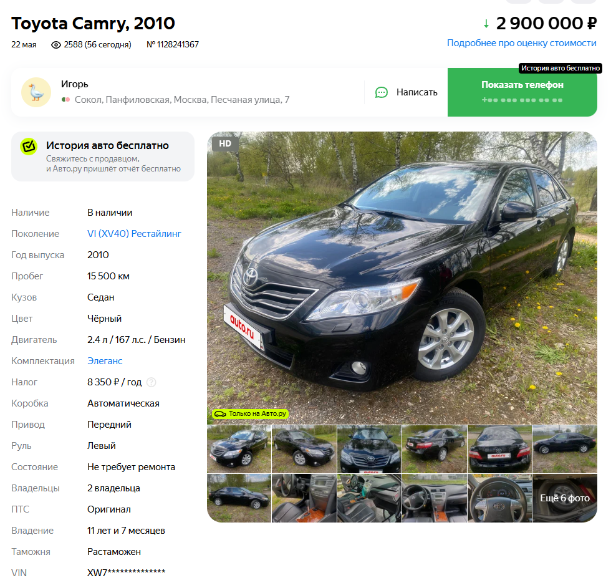Click the yellow checkmark history icon
The image size is (616, 583).
29,147
